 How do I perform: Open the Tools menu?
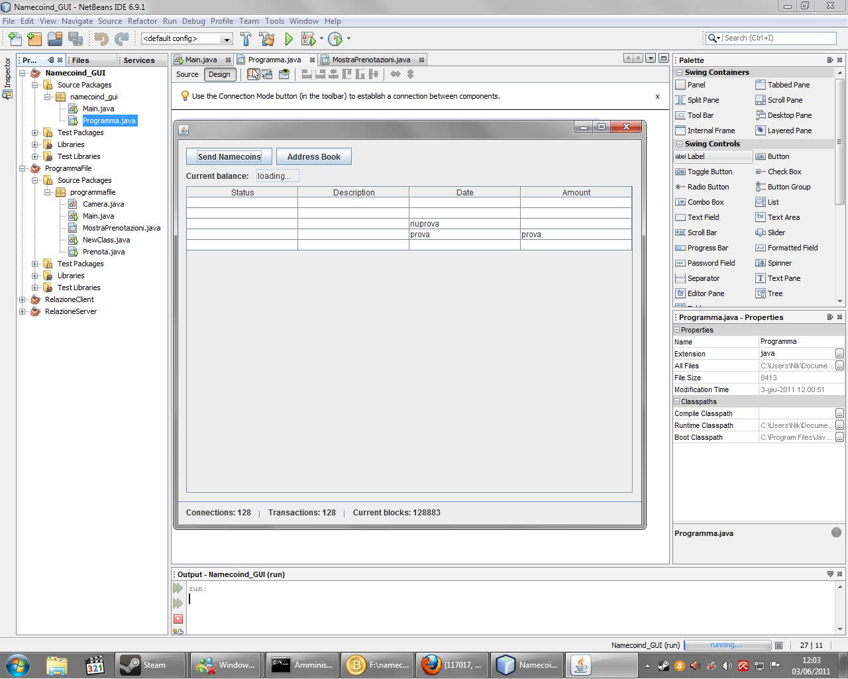point(274,21)
